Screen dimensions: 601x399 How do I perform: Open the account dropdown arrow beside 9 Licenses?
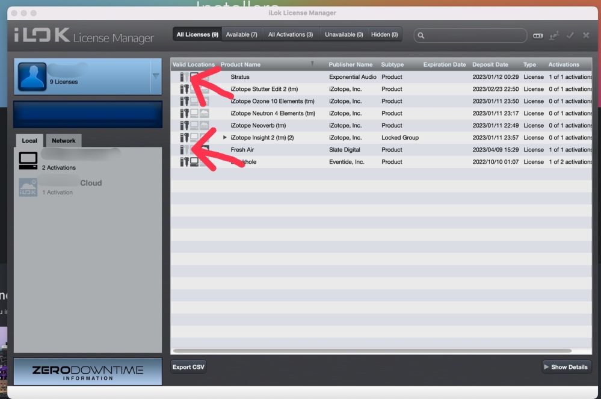pos(156,76)
